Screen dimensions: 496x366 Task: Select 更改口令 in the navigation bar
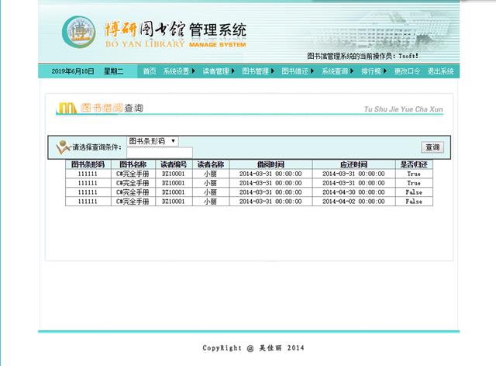[407, 71]
